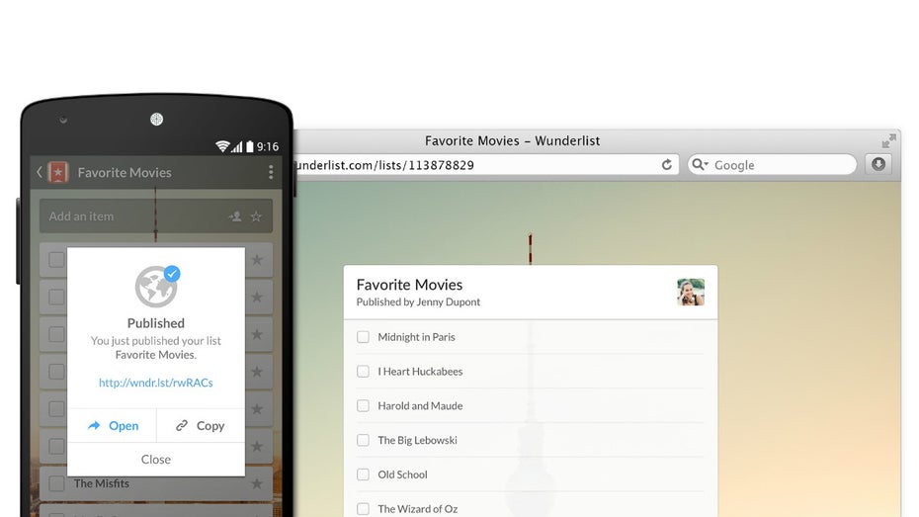Open the http://wndr.lst/rwRACs link
The height and width of the screenshot is (517, 919).
pos(156,383)
